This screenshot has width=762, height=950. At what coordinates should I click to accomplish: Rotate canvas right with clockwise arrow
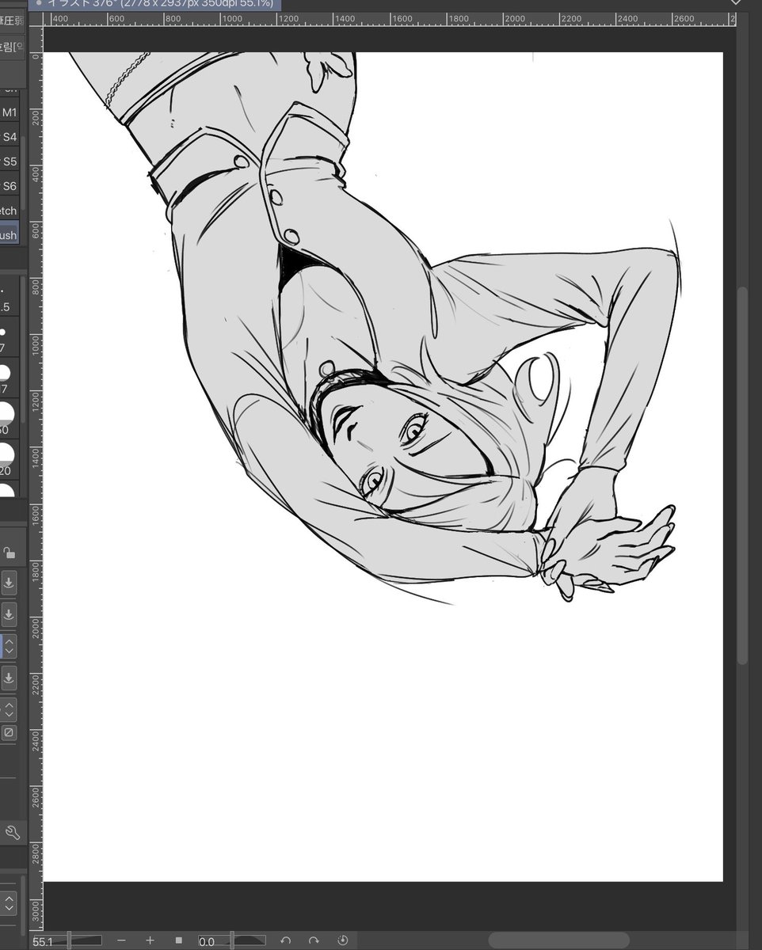[x=314, y=940]
